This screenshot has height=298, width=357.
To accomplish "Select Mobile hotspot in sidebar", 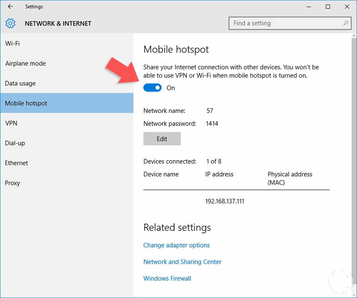I will click(67, 103).
